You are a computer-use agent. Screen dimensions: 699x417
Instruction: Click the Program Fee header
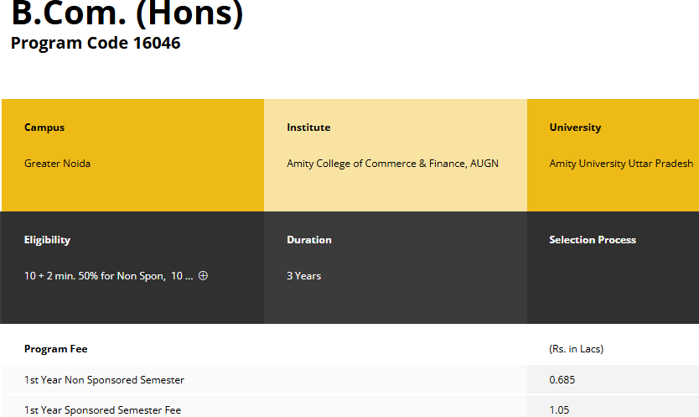56,349
